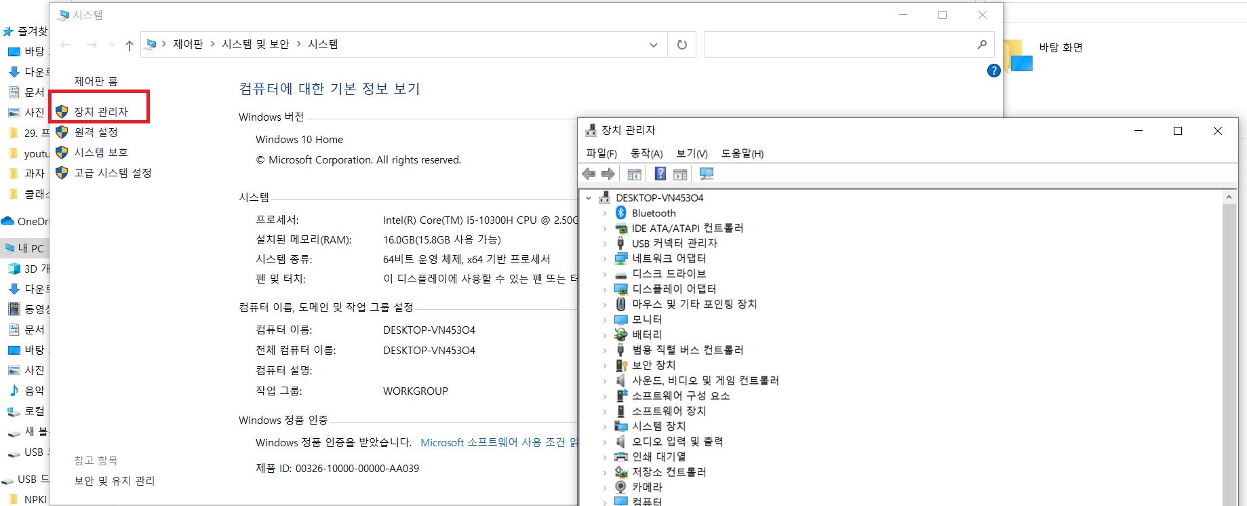The height and width of the screenshot is (506, 1247).
Task: Click the 모니터 icon in device tree
Action: (620, 319)
